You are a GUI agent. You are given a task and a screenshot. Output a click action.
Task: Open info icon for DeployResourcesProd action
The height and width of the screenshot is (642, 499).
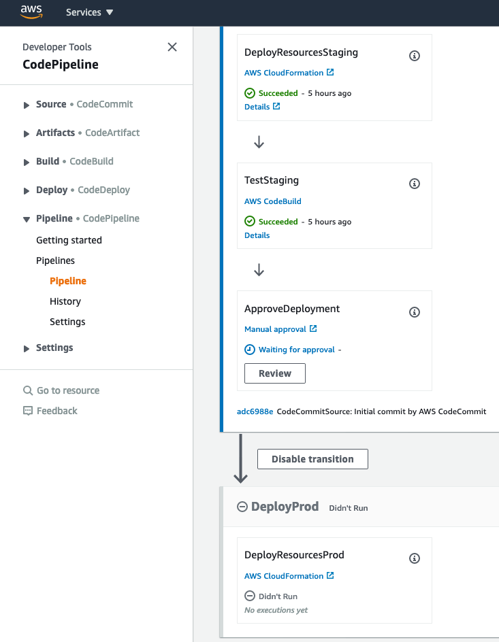(414, 558)
